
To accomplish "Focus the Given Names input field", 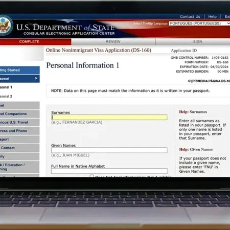I will pos(109,150).
